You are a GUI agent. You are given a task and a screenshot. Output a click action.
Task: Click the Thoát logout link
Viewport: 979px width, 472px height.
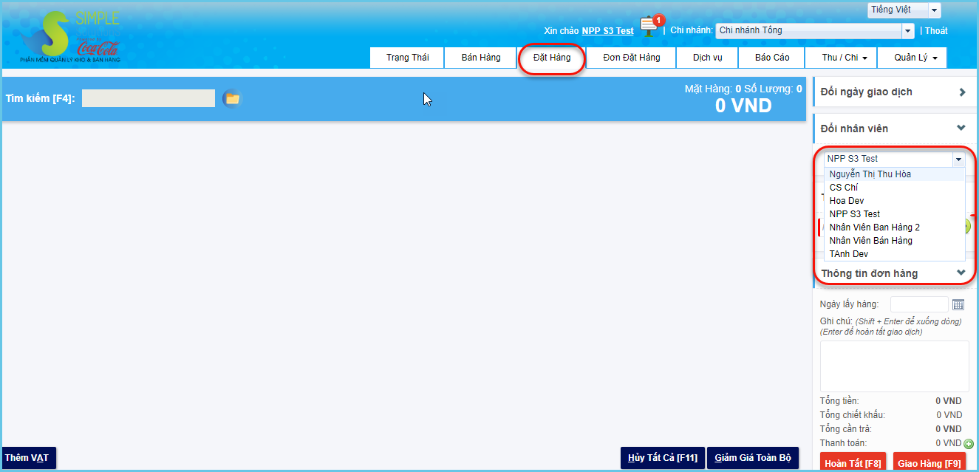point(936,31)
